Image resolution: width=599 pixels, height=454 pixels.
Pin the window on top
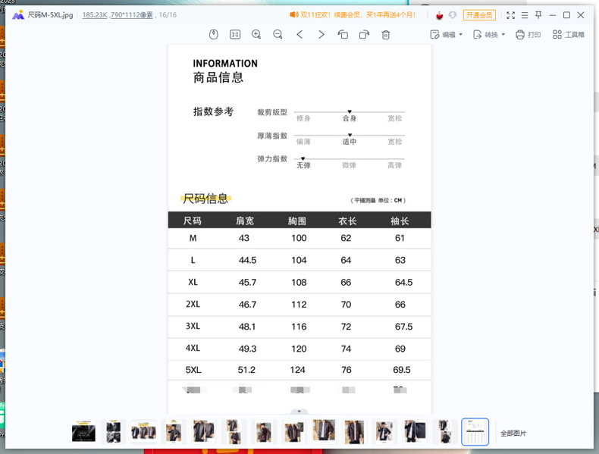[x=538, y=15]
